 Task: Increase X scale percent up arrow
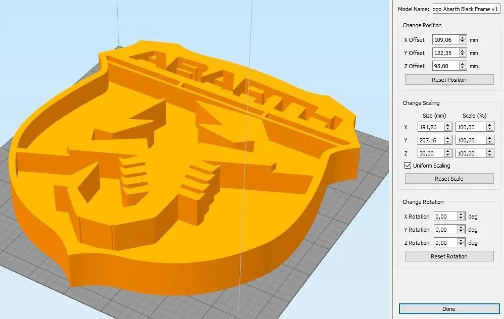tap(490, 125)
